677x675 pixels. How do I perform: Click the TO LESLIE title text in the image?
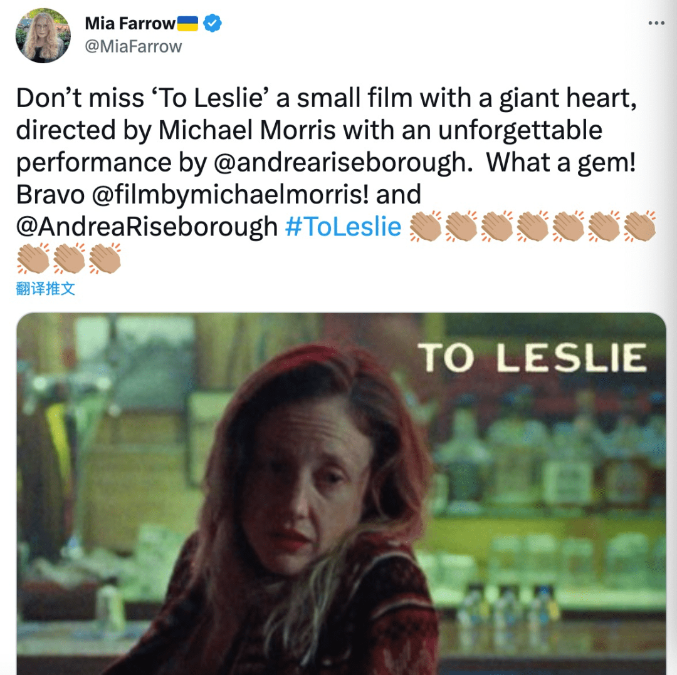pos(532,358)
